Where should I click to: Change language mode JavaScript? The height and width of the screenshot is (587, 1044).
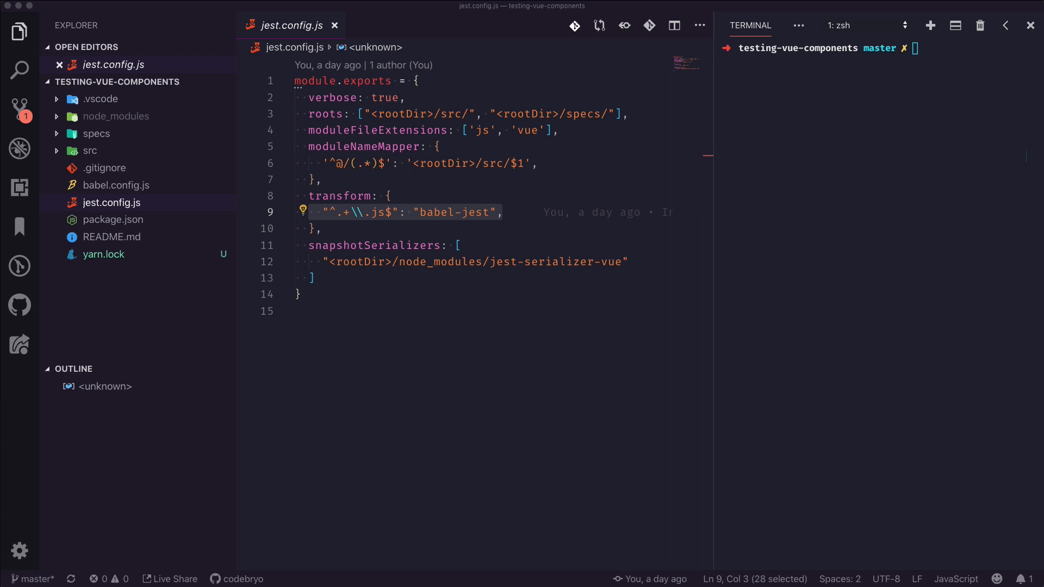956,579
